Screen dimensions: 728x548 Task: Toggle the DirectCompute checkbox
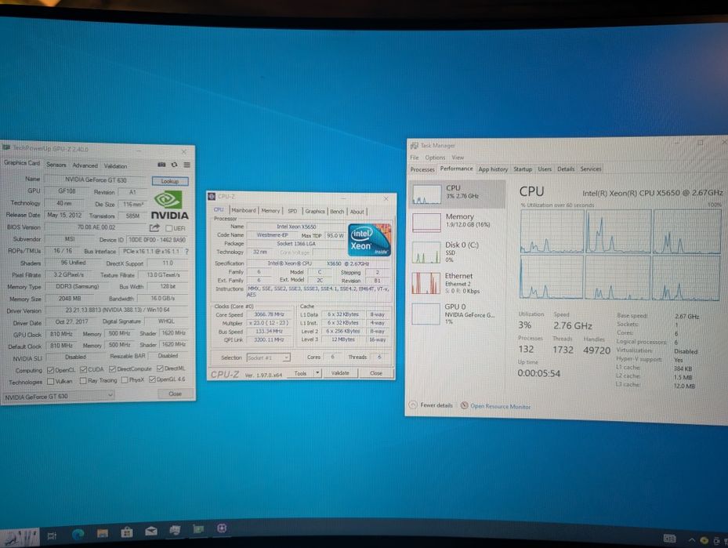(112, 368)
